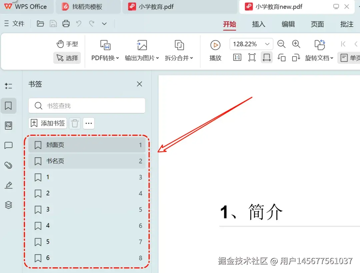This screenshot has width=360, height=273.
Task: Click the zoom in magnifier icon
Action: tap(296, 44)
